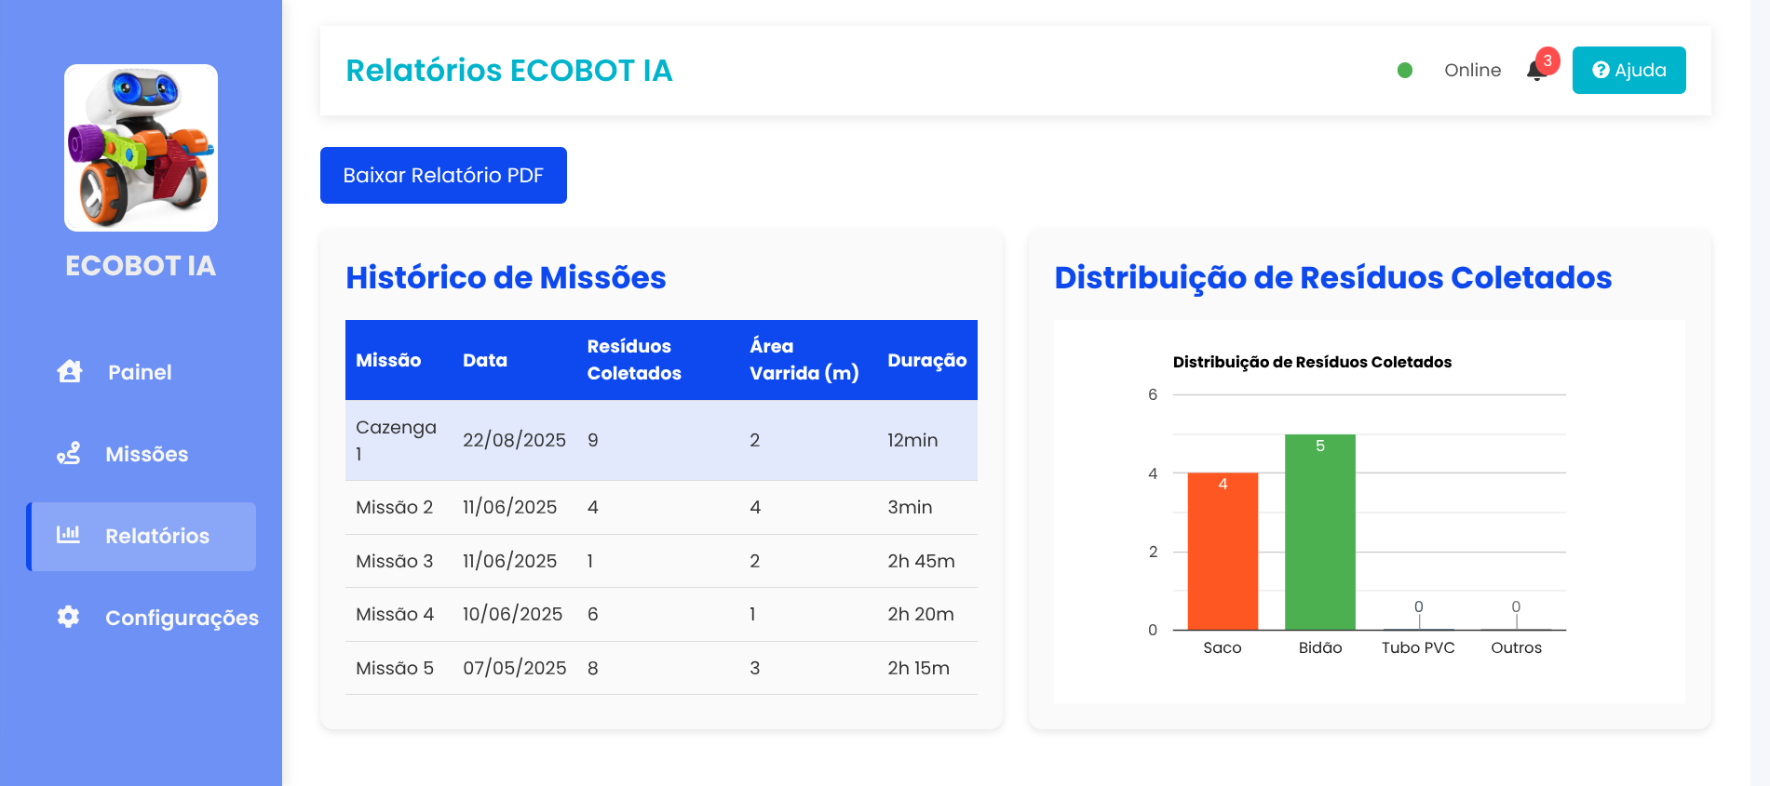
Task: Open the Painel menu item
Action: point(142,372)
